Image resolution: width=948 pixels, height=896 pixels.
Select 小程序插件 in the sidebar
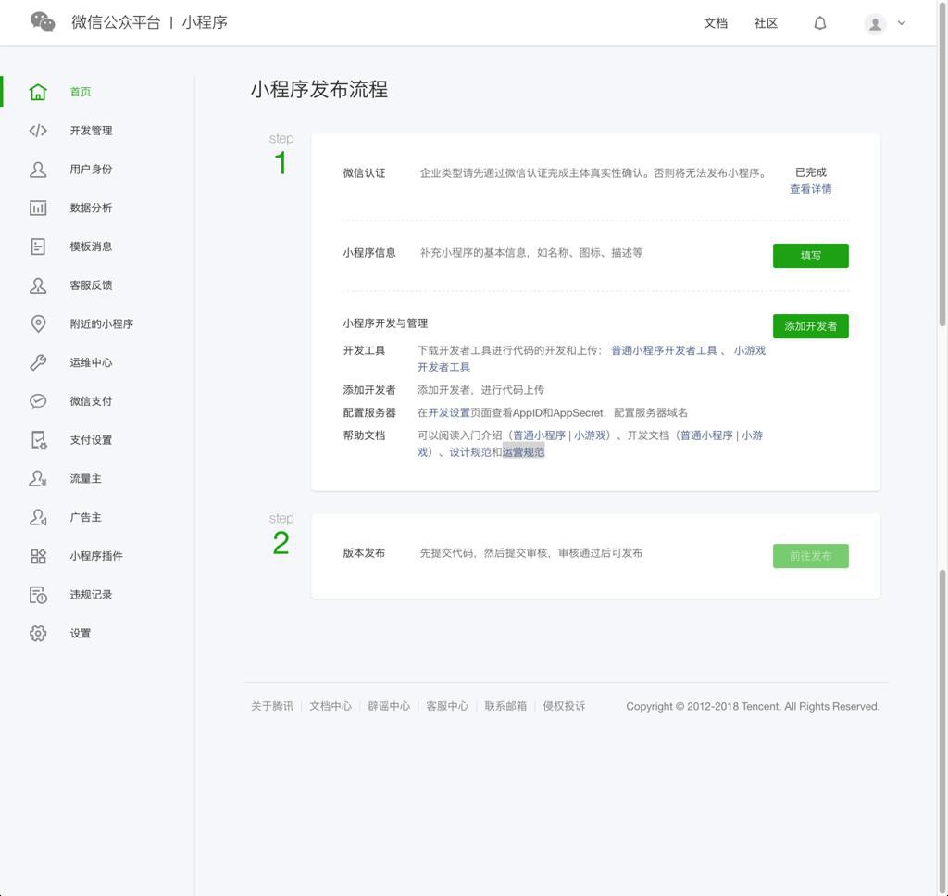(96, 556)
